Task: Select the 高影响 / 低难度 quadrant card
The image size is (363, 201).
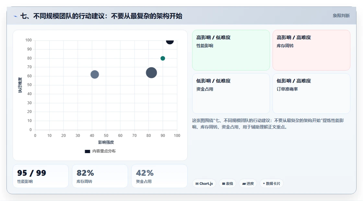Action: (x=231, y=50)
